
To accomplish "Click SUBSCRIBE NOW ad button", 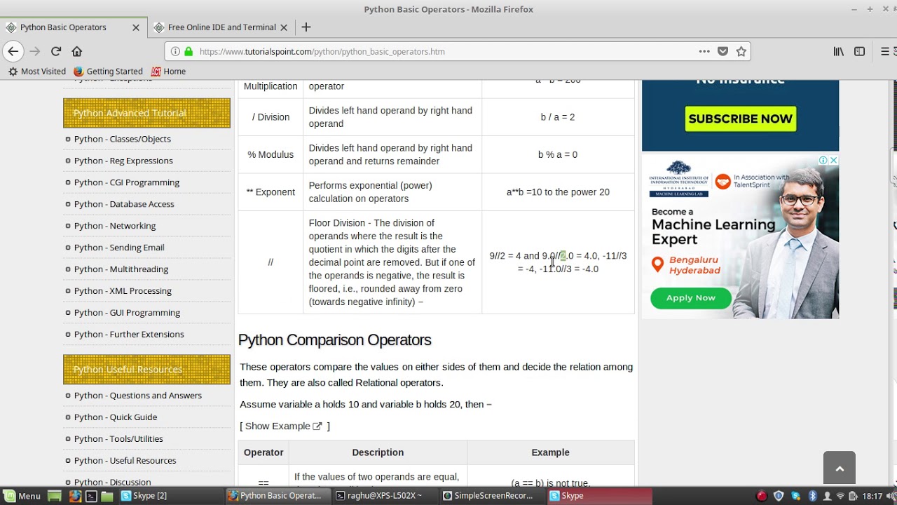I will pos(740,119).
